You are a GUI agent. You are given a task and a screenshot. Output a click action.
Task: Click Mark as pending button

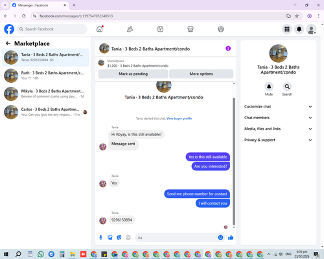click(133, 74)
